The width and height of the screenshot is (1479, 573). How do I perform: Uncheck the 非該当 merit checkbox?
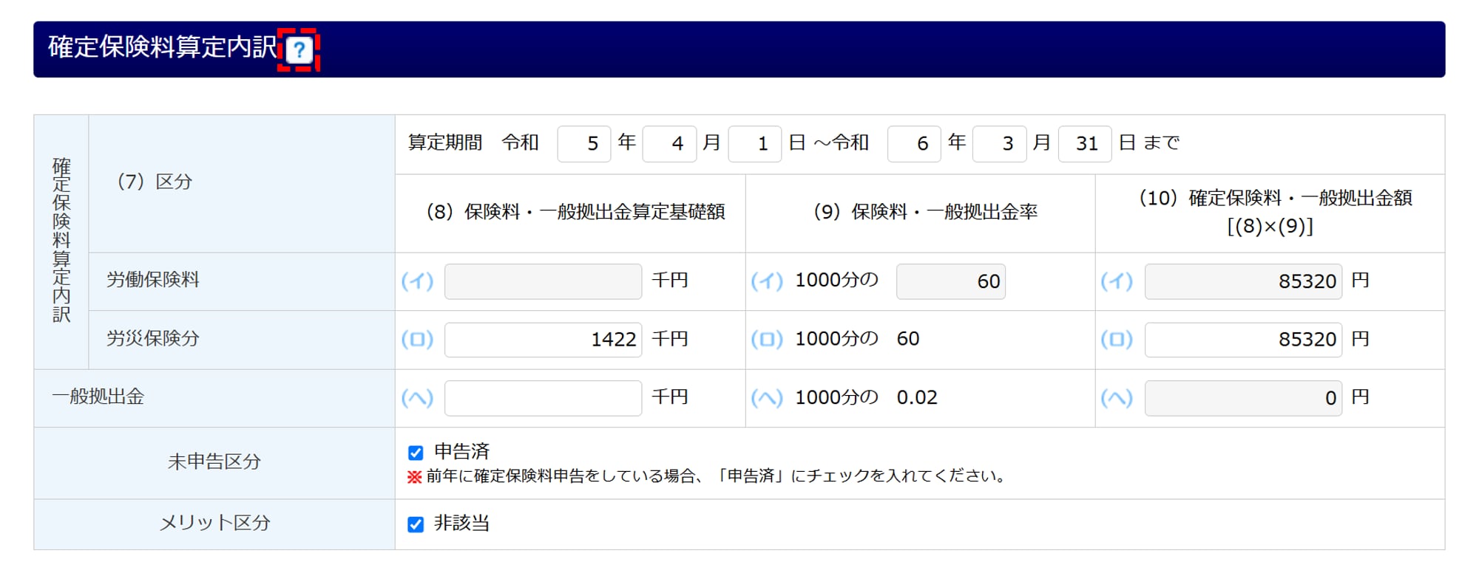coord(416,524)
